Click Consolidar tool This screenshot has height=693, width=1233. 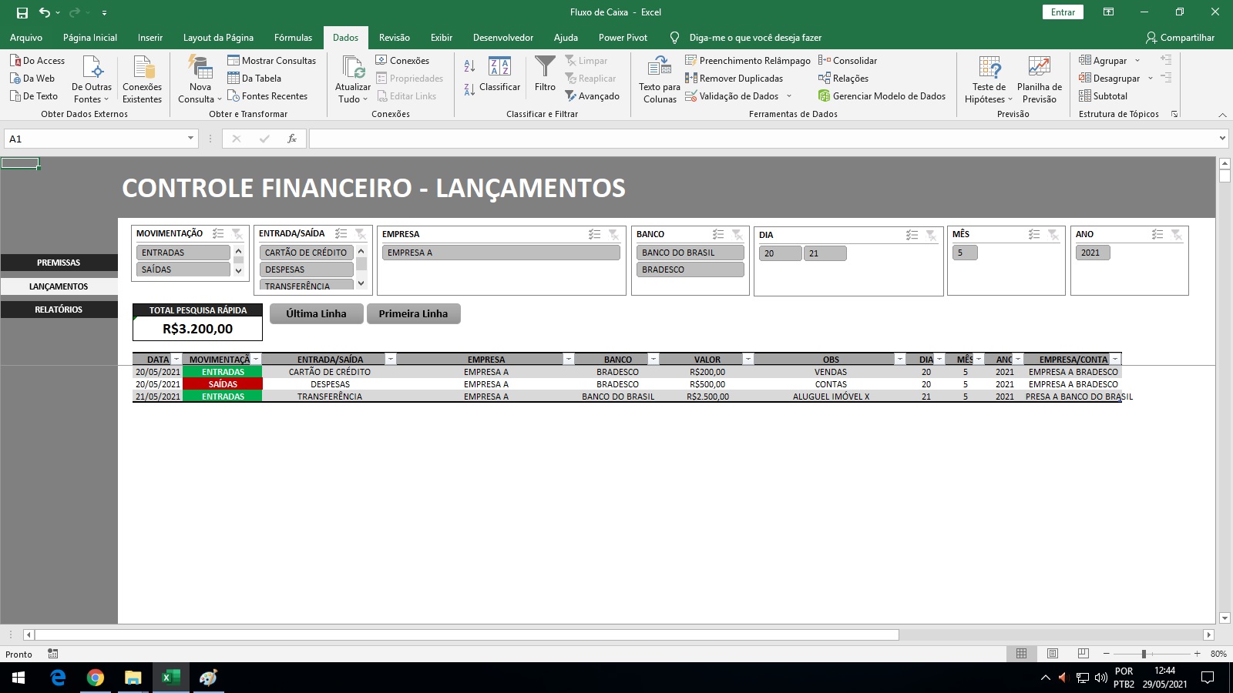click(848, 61)
